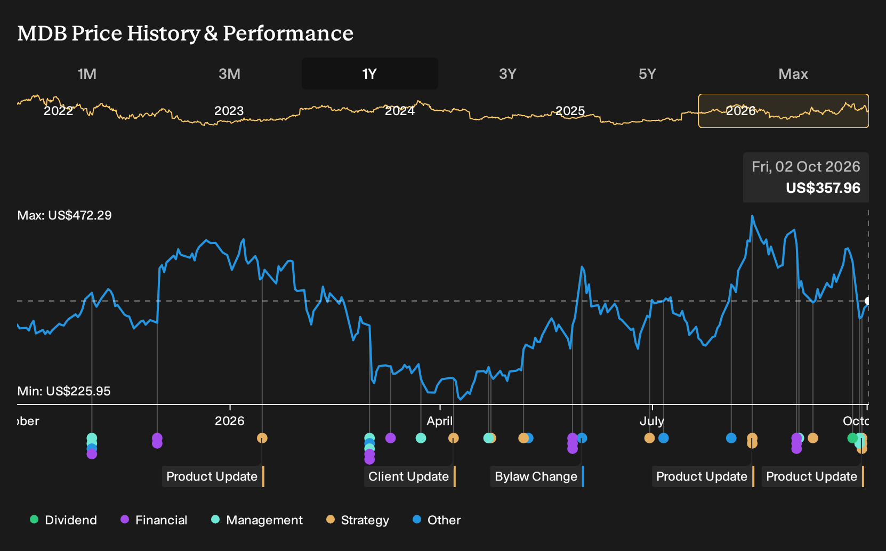This screenshot has width=886, height=551.
Task: Click the US$357.96 price tooltip value
Action: point(823,188)
